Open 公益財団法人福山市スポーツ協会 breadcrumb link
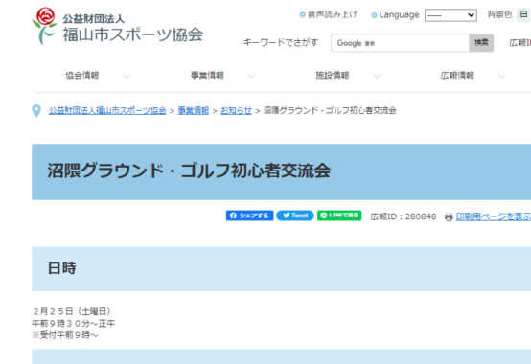 tap(107, 110)
